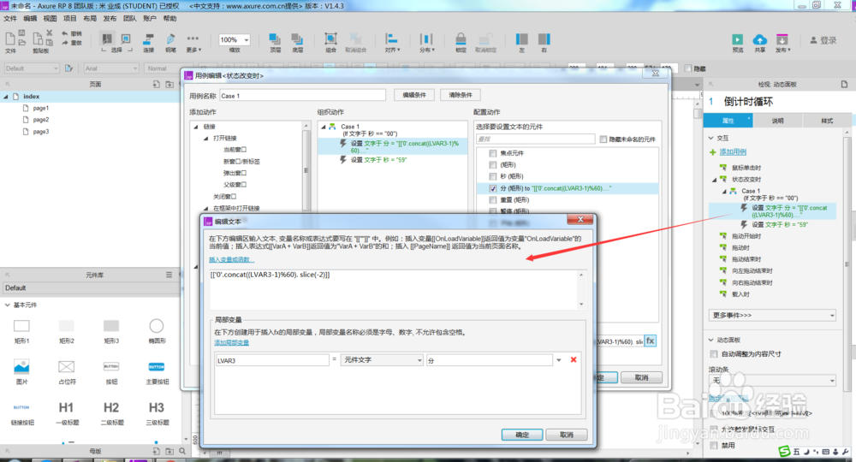Open the 文件 menu
The width and height of the screenshot is (856, 462).
pyautogui.click(x=10, y=19)
